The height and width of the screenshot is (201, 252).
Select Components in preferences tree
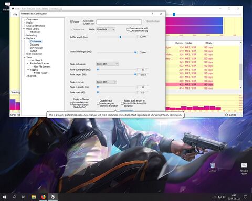(x=32, y=19)
